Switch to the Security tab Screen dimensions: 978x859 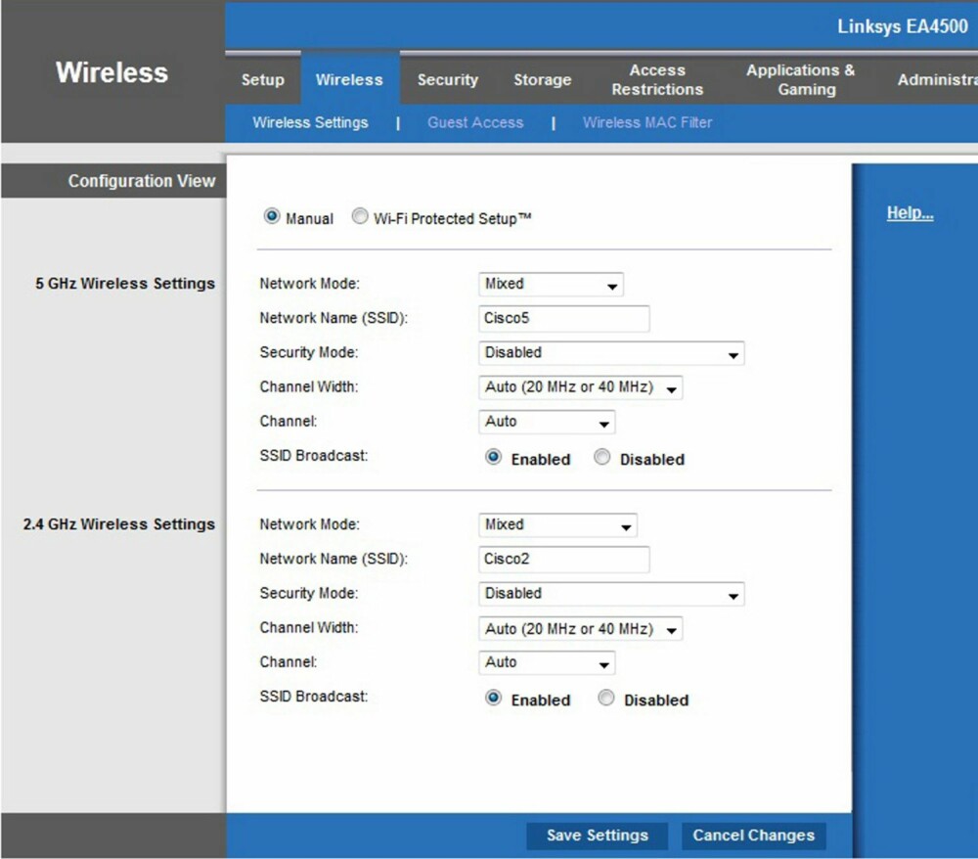pyautogui.click(x=448, y=80)
